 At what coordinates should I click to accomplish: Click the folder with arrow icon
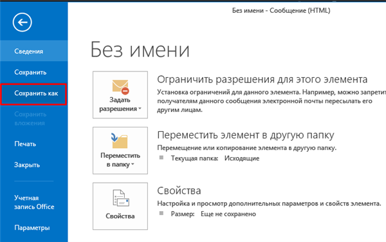120,141
